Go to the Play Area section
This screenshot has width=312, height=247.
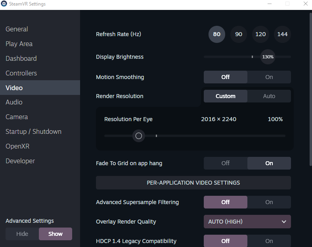coord(19,44)
